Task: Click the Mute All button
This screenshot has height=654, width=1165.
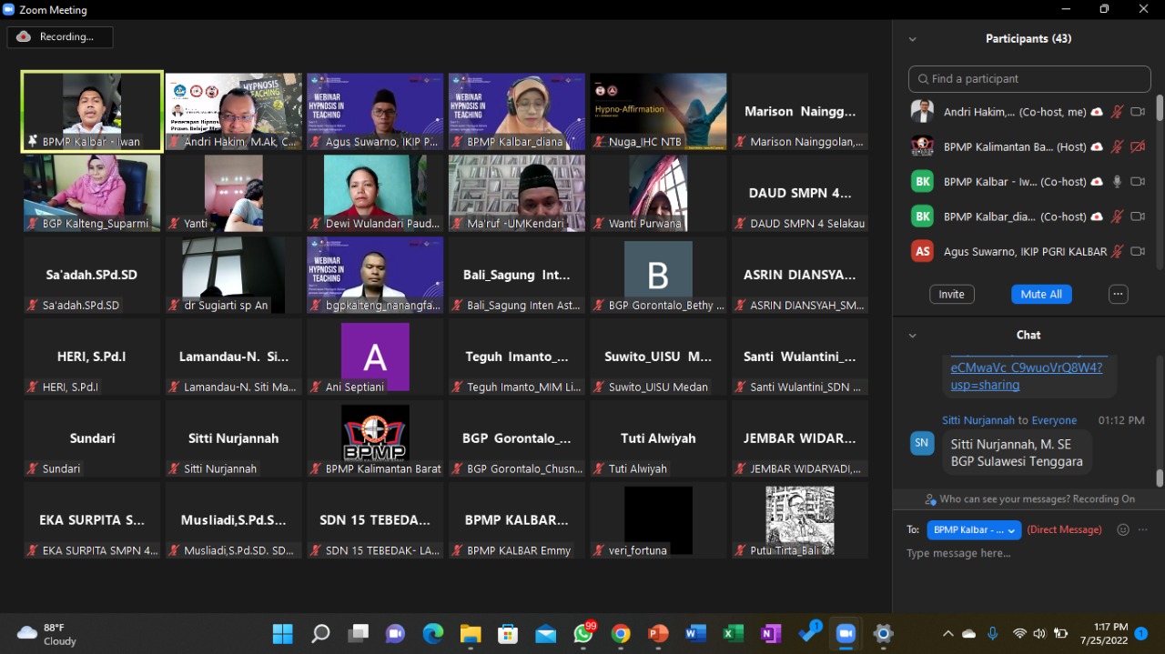Action: (1041, 294)
